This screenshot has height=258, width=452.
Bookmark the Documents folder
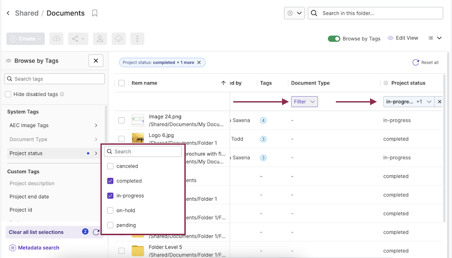pyautogui.click(x=95, y=13)
